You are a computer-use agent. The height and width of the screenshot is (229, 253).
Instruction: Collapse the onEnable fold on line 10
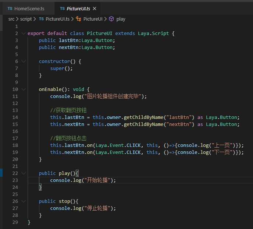click(x=24, y=89)
